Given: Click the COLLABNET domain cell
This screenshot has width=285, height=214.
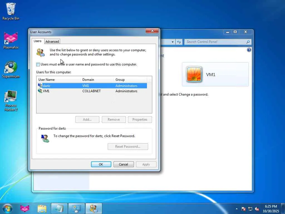Looking at the screenshot, I should point(91,91).
